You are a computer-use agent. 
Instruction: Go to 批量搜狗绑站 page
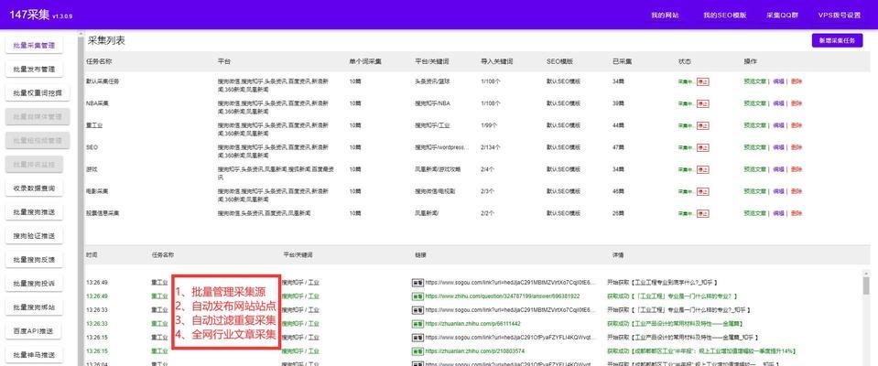pyautogui.click(x=34, y=307)
